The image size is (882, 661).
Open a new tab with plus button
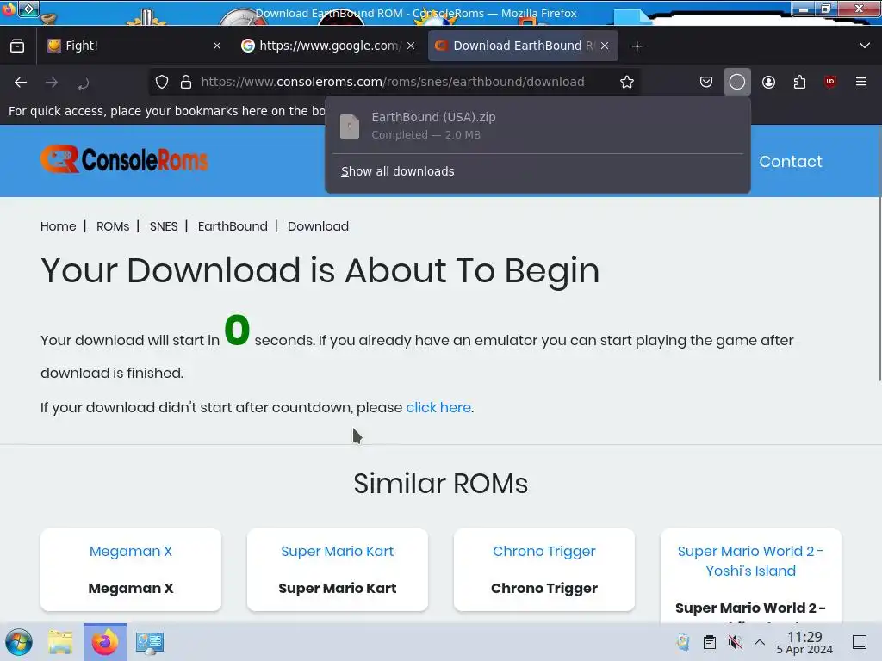pos(637,46)
